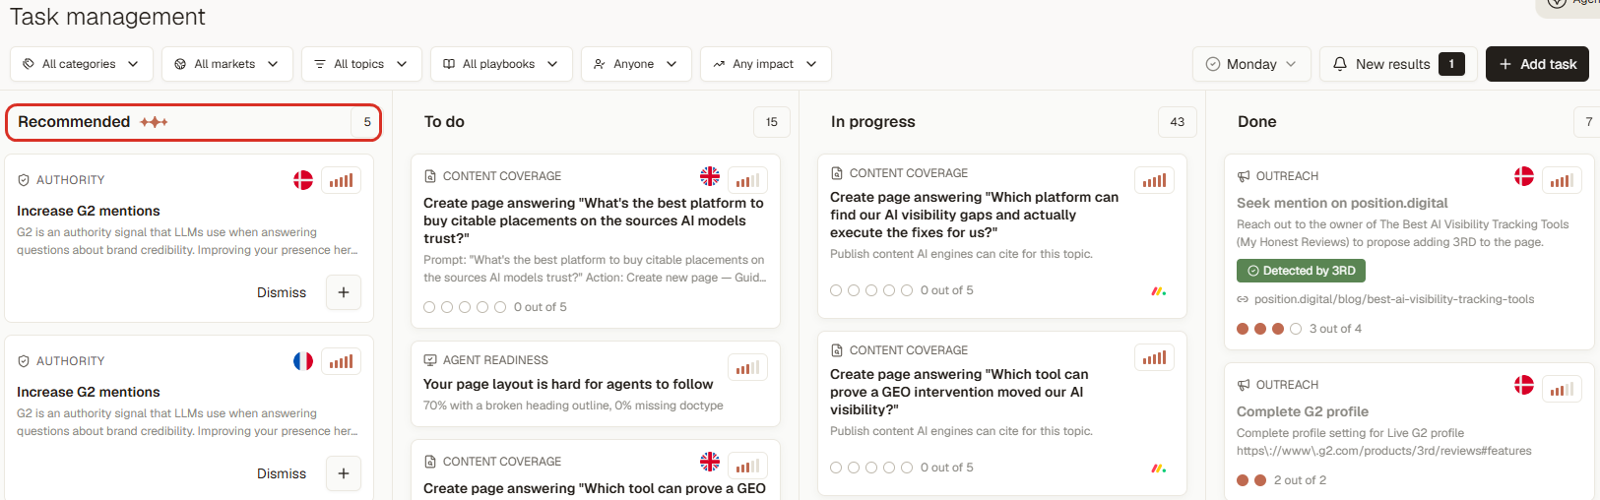Click the Add task button
This screenshot has height=500, width=1600.
(1537, 64)
